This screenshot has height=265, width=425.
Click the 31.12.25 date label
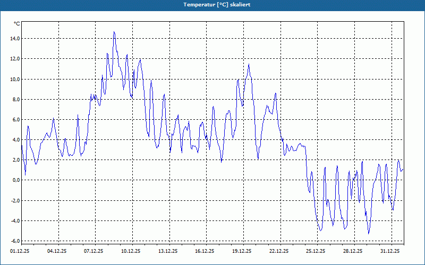[390, 251]
